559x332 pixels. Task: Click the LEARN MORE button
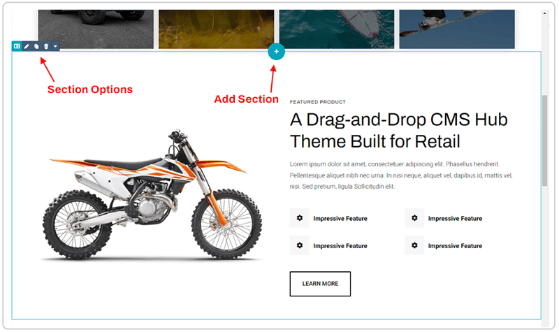[320, 284]
